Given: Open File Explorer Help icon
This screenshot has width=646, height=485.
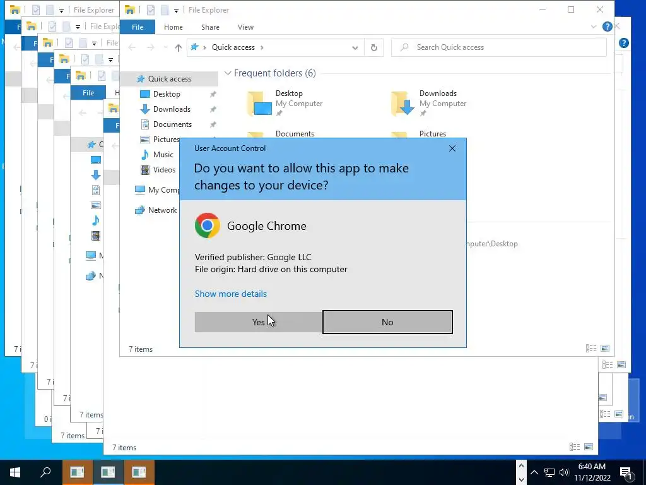Looking at the screenshot, I should [x=608, y=27].
